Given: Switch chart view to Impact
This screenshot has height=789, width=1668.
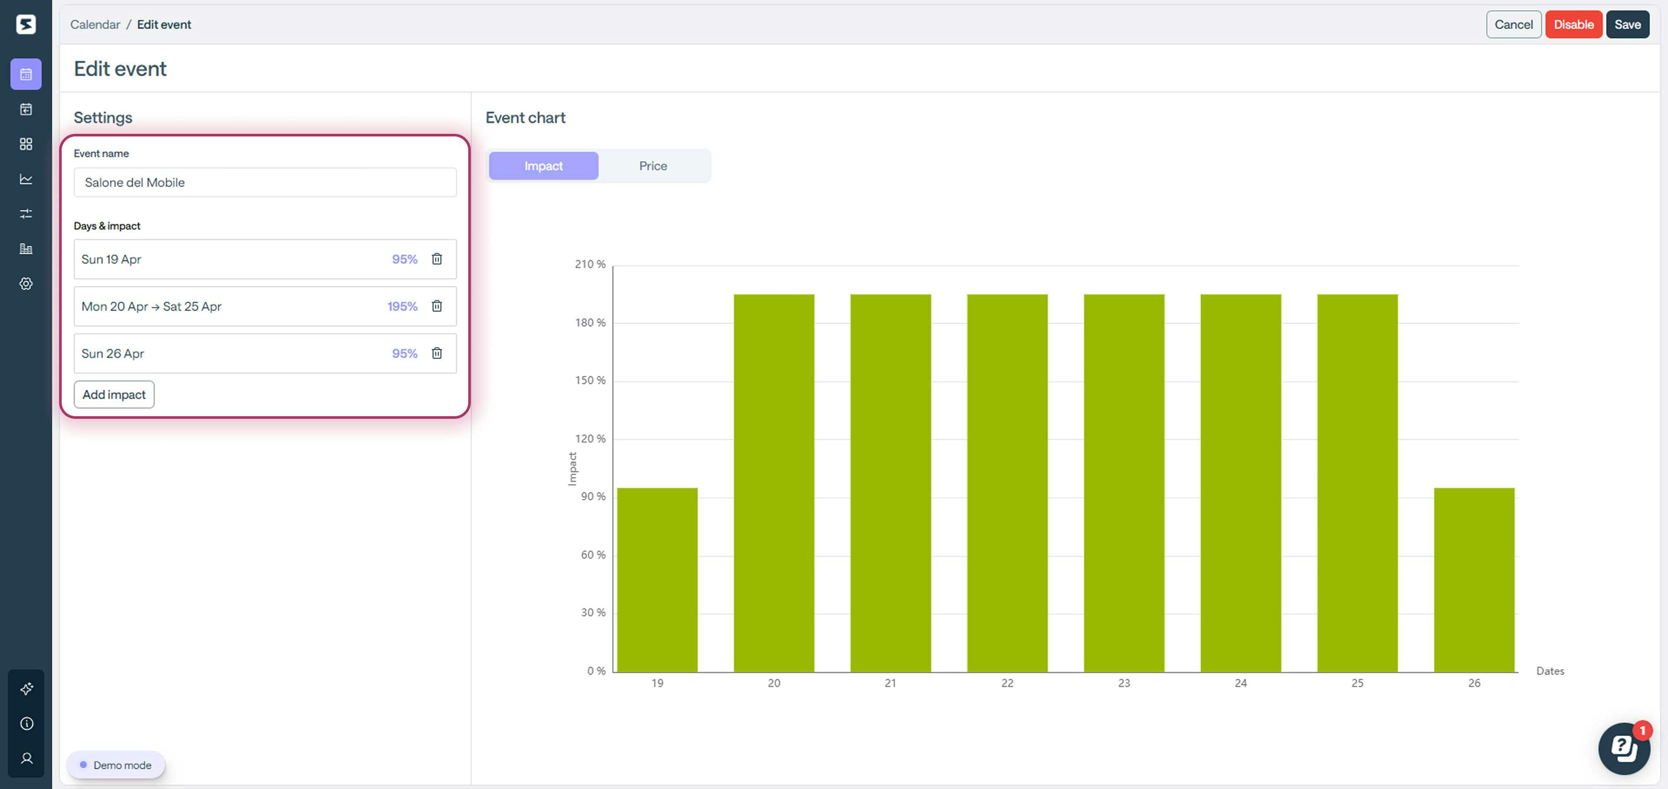Looking at the screenshot, I should (x=543, y=165).
